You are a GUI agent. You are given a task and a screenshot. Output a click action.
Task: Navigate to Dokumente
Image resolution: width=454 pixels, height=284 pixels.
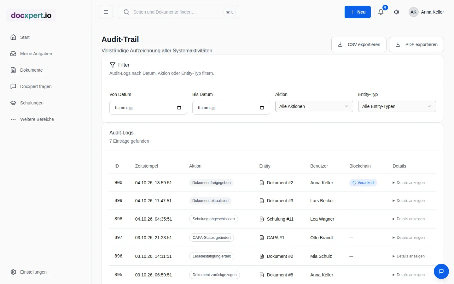[x=45, y=70]
